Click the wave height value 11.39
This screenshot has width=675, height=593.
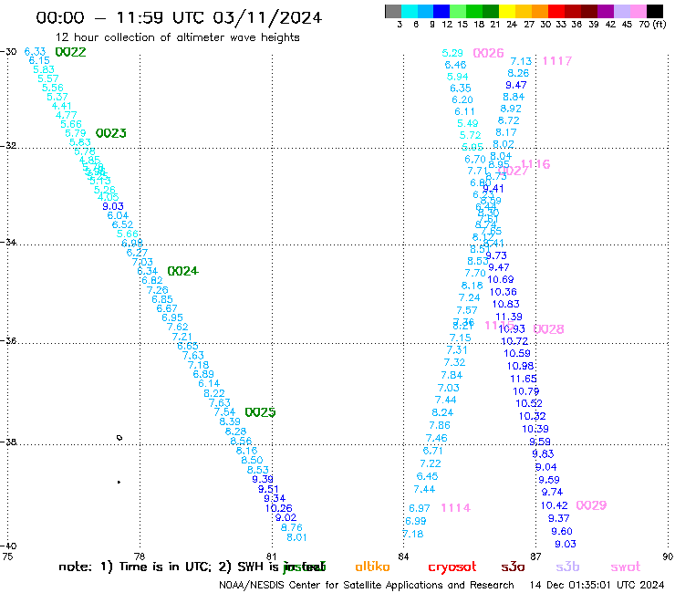pyautogui.click(x=509, y=317)
